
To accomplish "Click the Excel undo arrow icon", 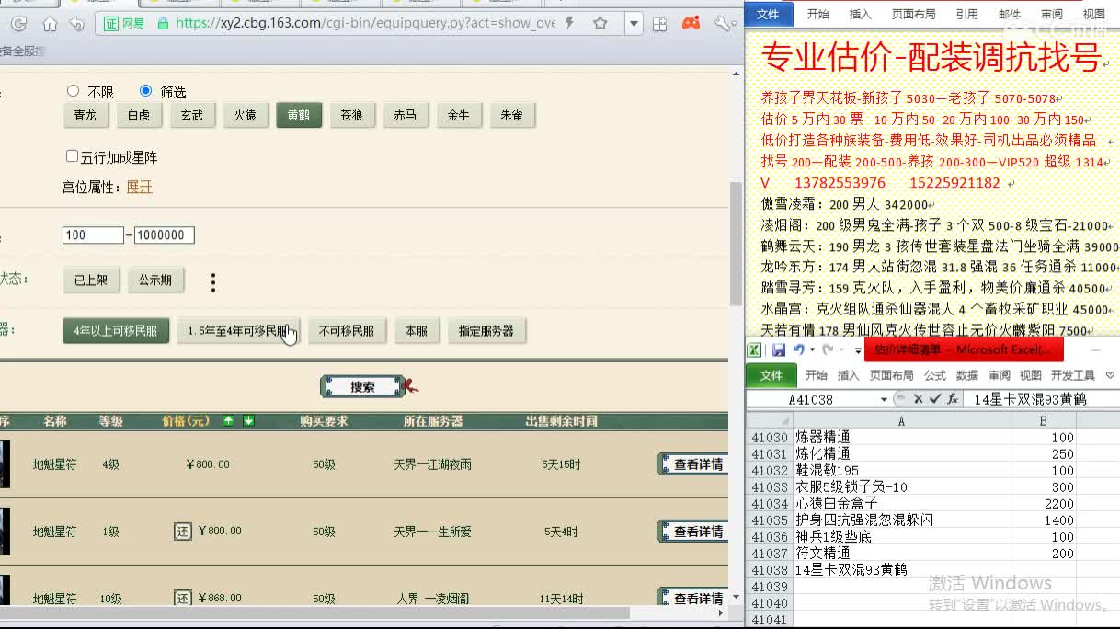I will click(x=798, y=349).
